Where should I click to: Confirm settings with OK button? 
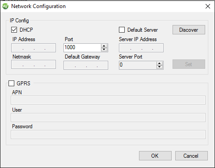155,156
